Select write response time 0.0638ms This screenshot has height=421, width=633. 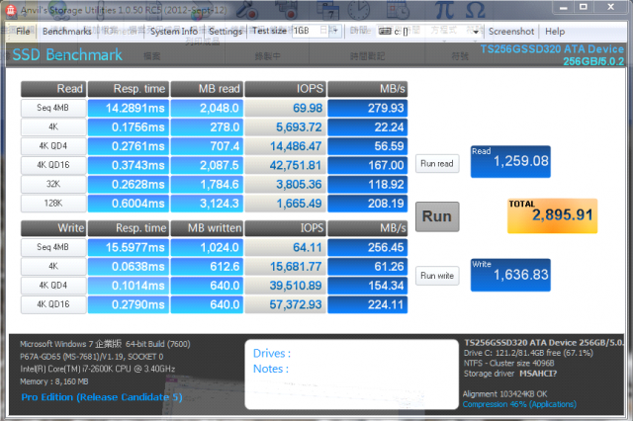pos(129,267)
